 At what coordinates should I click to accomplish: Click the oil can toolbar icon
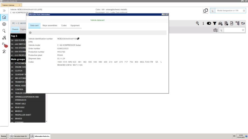coord(243,23)
